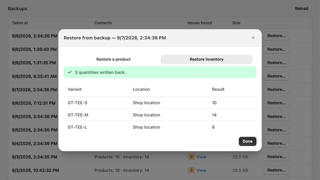The width and height of the screenshot is (320, 180).
Task: Click result value 10 for GT-TEE-S
Action: tap(214, 103)
